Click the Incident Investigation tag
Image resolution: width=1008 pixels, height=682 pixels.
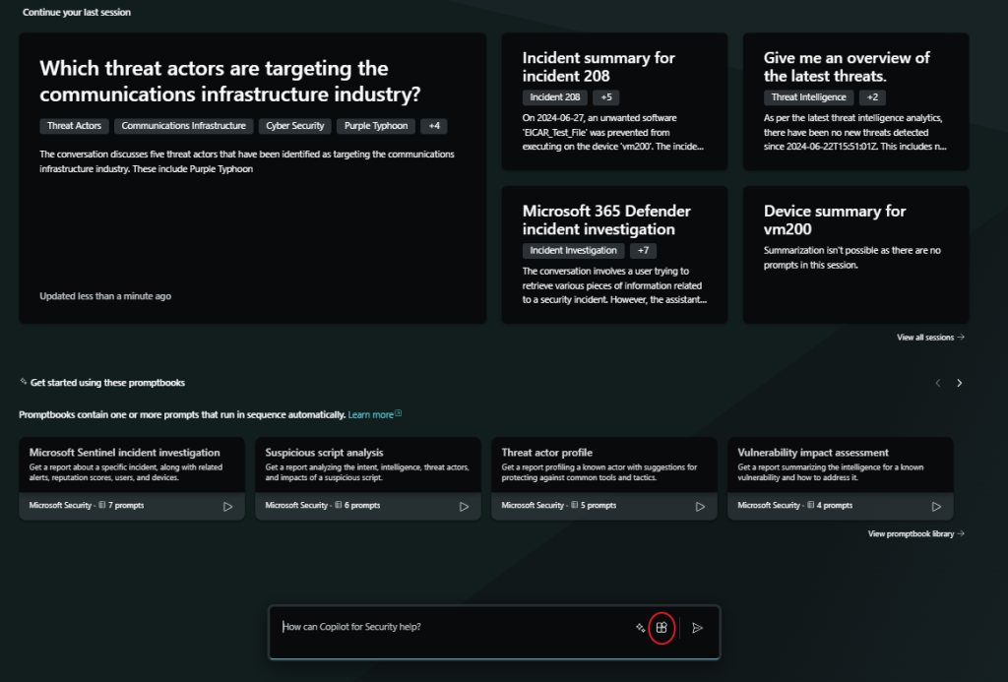[x=574, y=251]
